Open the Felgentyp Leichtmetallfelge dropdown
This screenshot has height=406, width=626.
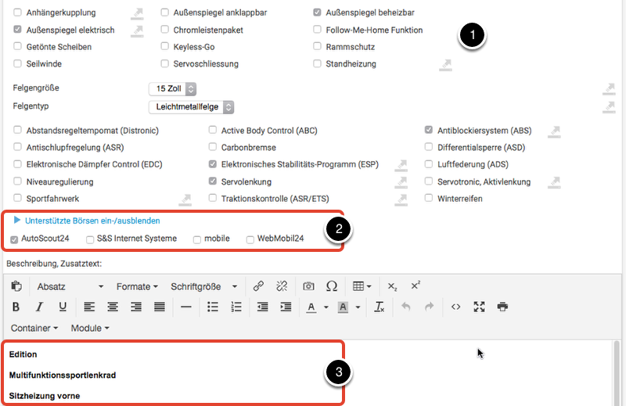click(x=191, y=106)
